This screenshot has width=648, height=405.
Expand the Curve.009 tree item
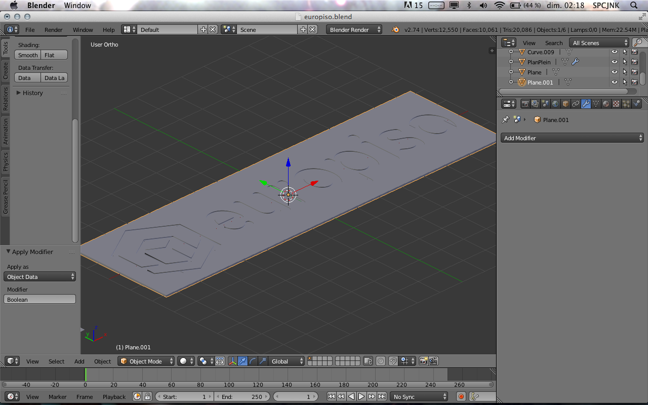click(x=511, y=52)
